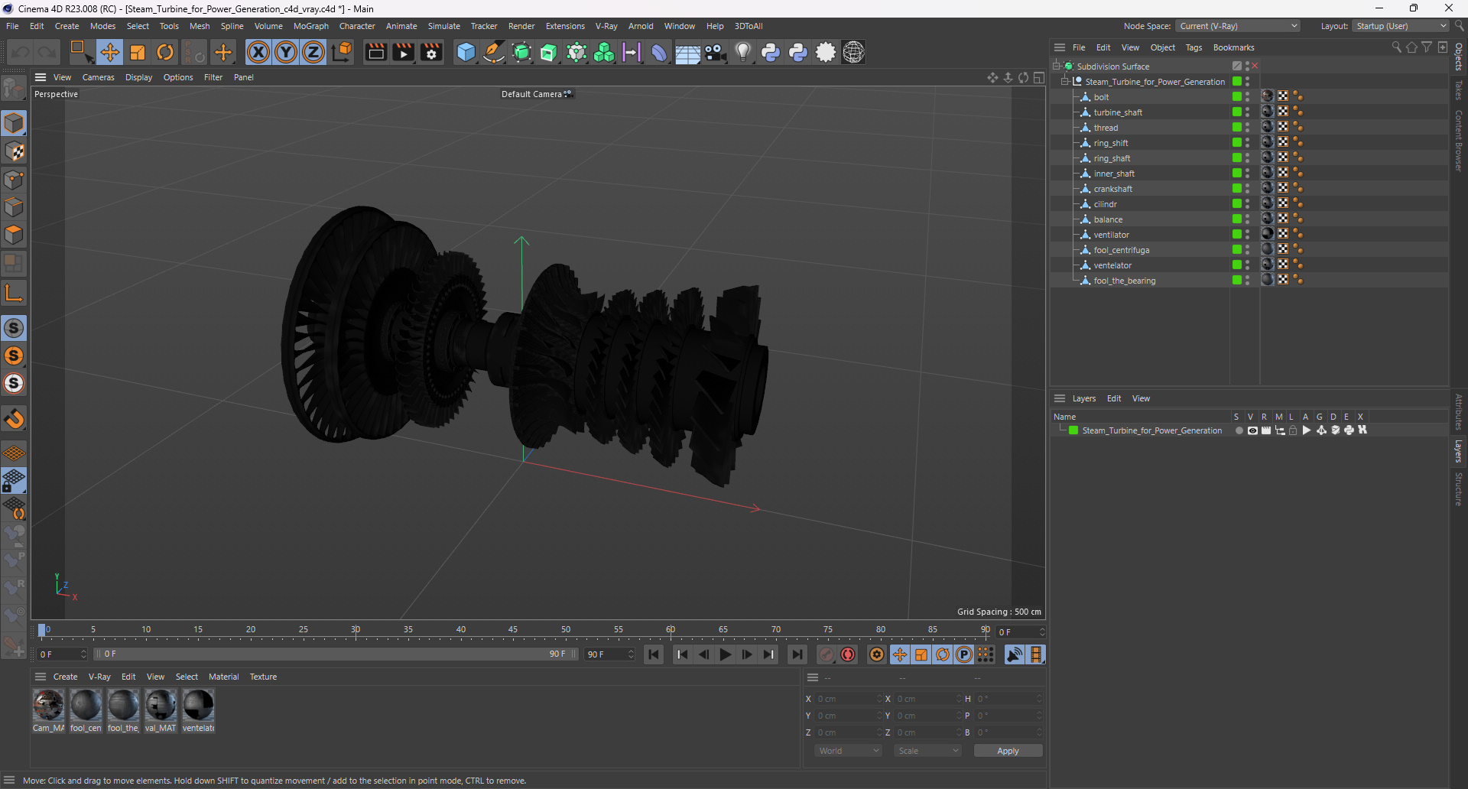Click the Floor grid icon
The height and width of the screenshot is (789, 1468).
point(687,52)
